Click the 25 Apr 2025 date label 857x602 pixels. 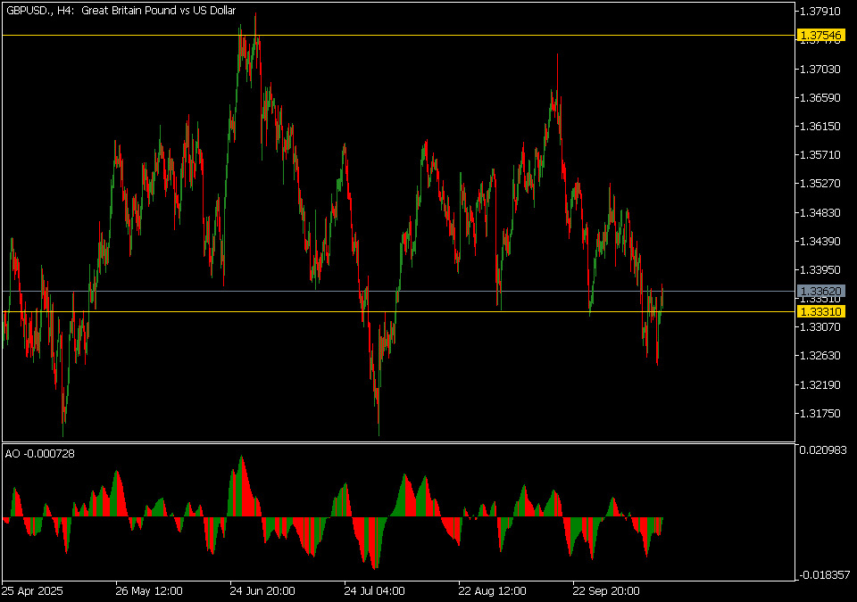32,590
